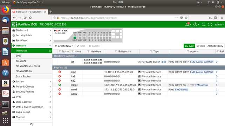Open the en keyboard layout indicator
The image size is (225, 126).
pyautogui.click(x=199, y=2)
